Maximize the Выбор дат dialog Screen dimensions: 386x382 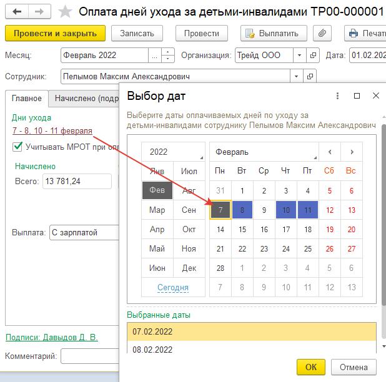coord(357,95)
